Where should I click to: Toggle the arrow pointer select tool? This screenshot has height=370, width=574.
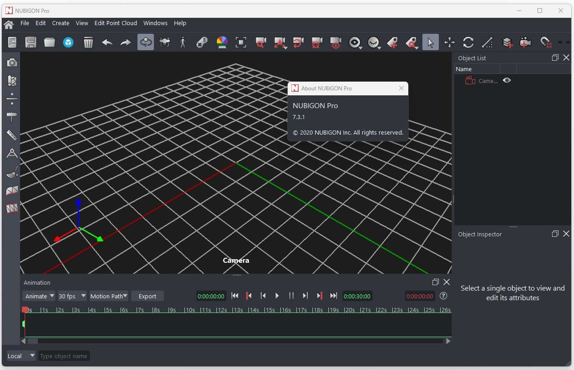click(430, 42)
